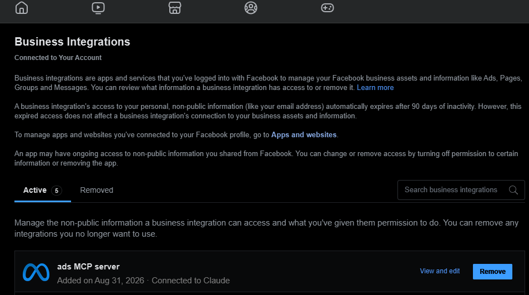Open View and edit for ads MCP server
The height and width of the screenshot is (295, 529).
pyautogui.click(x=440, y=271)
